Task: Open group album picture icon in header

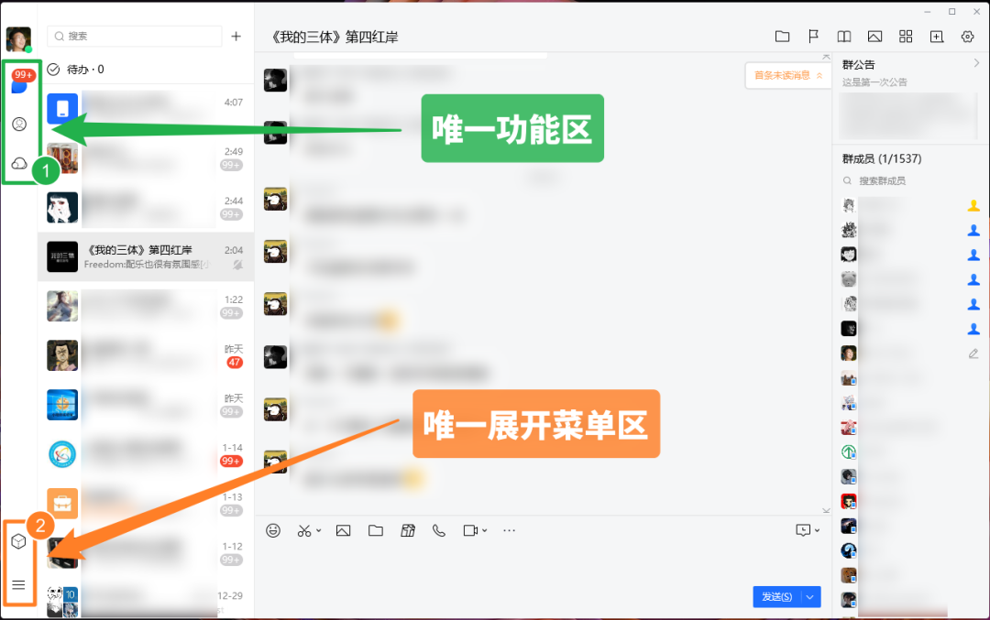Action: coord(874,37)
